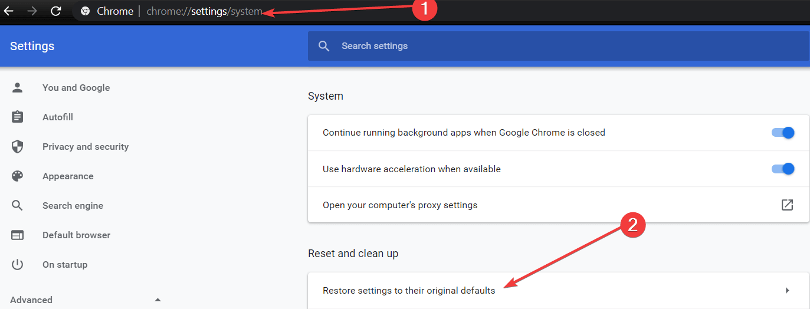Image resolution: width=810 pixels, height=309 pixels.
Task: Open You and Google settings
Action: pyautogui.click(x=76, y=88)
